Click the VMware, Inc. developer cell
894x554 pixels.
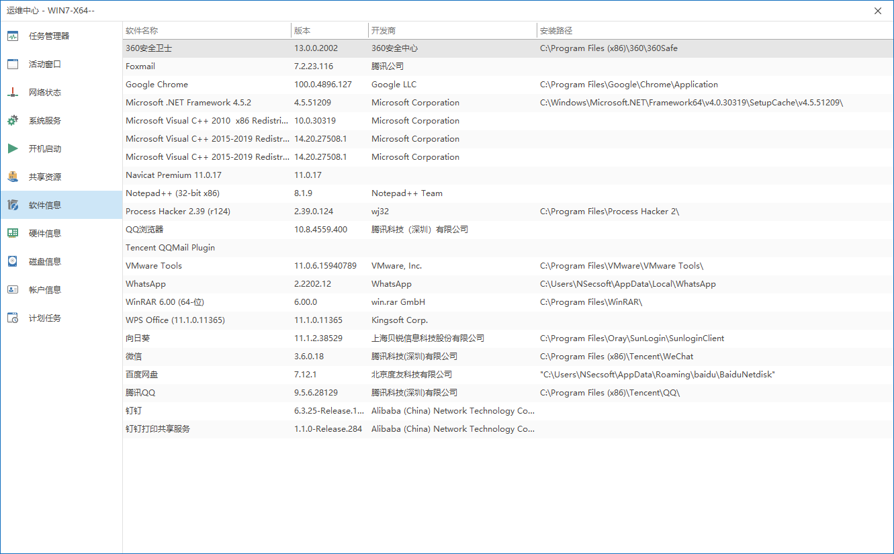coord(397,266)
